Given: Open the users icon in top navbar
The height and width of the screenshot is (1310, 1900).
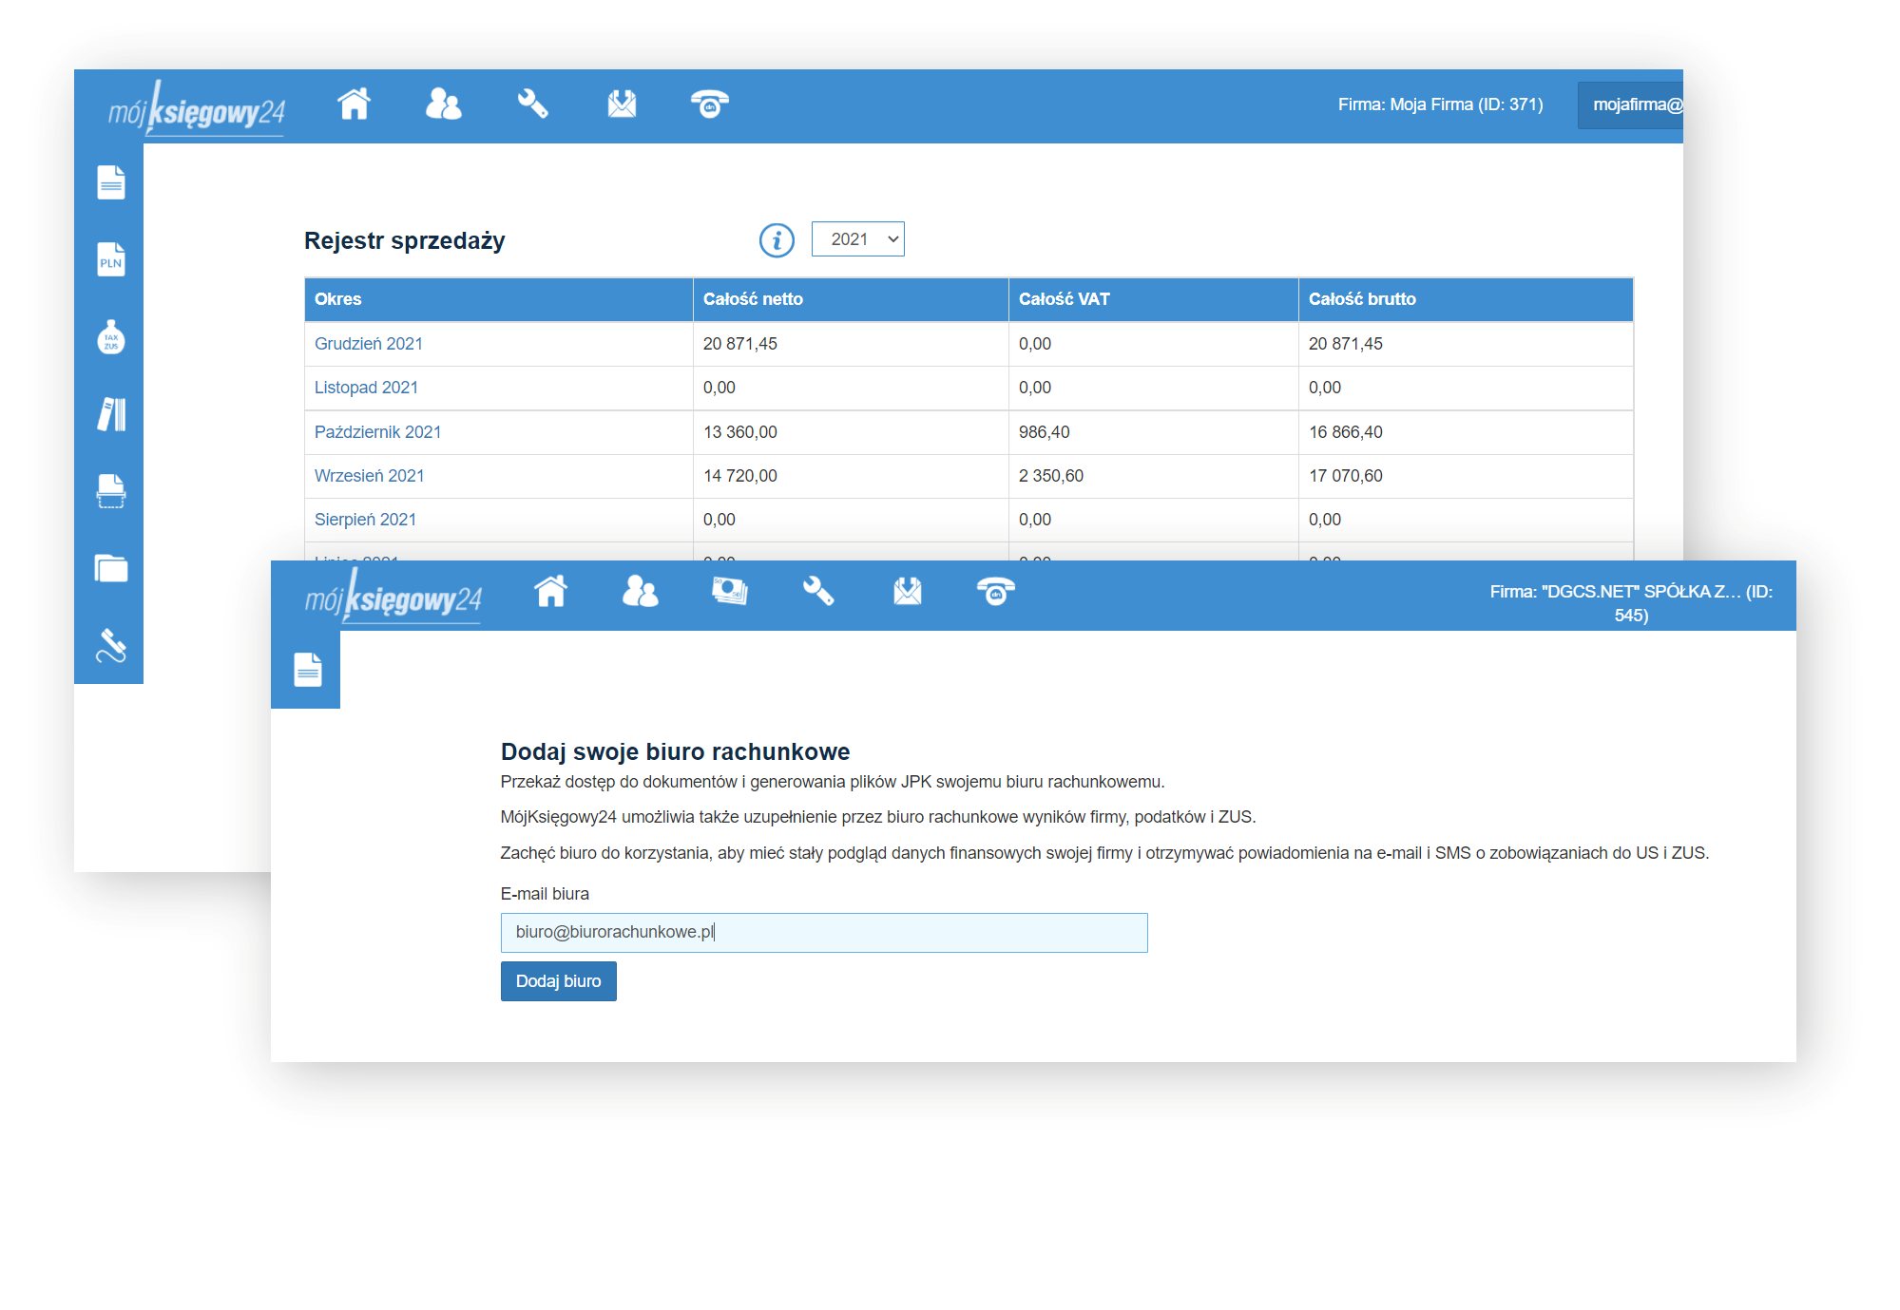Looking at the screenshot, I should pos(443,104).
